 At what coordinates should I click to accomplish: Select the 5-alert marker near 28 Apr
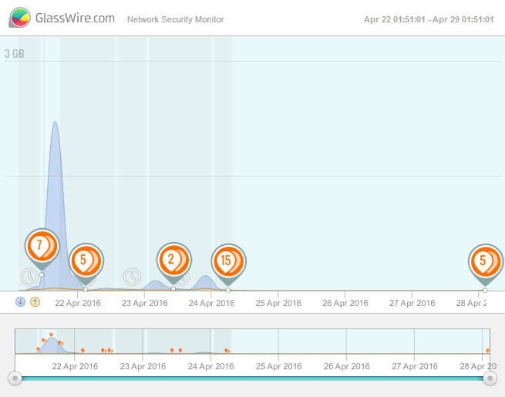(x=484, y=261)
